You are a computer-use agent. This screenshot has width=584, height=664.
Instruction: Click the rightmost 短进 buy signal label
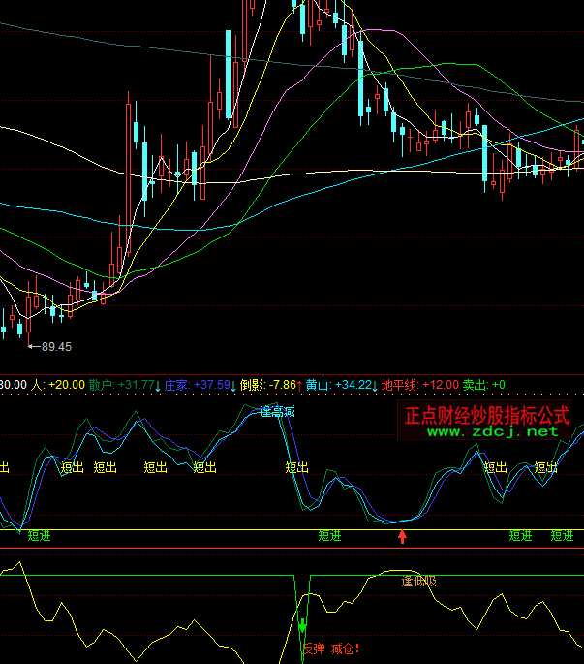pyautogui.click(x=563, y=535)
